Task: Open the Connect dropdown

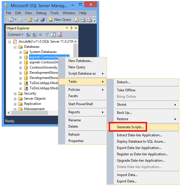Action: tap(16, 35)
